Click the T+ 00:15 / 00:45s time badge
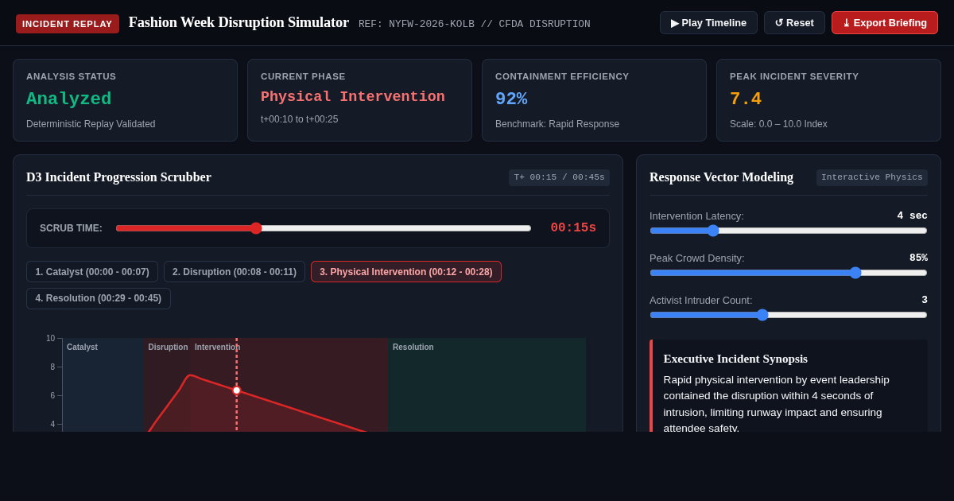The height and width of the screenshot is (501, 954). 559,177
